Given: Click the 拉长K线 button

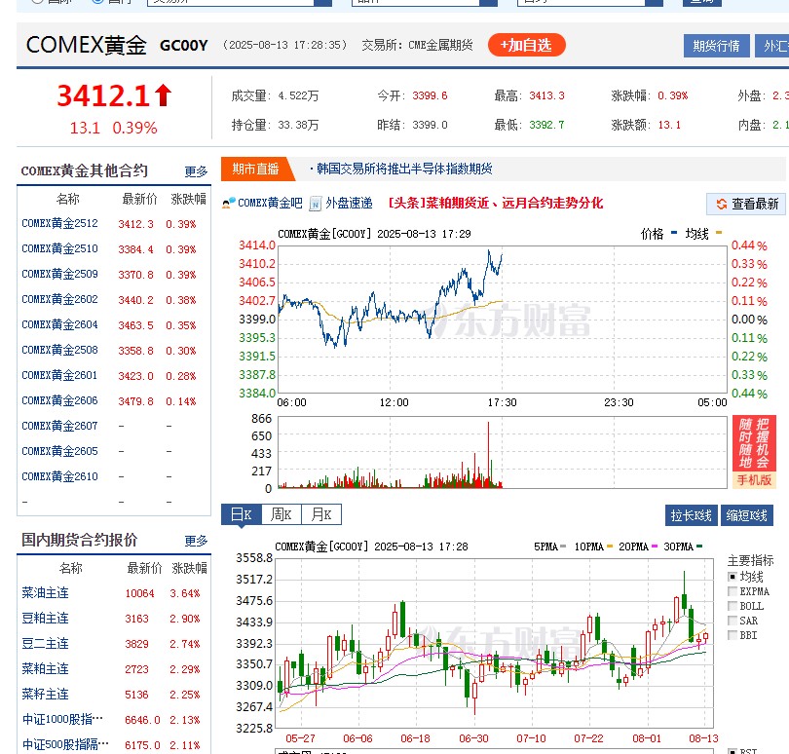Looking at the screenshot, I should pyautogui.click(x=692, y=514).
